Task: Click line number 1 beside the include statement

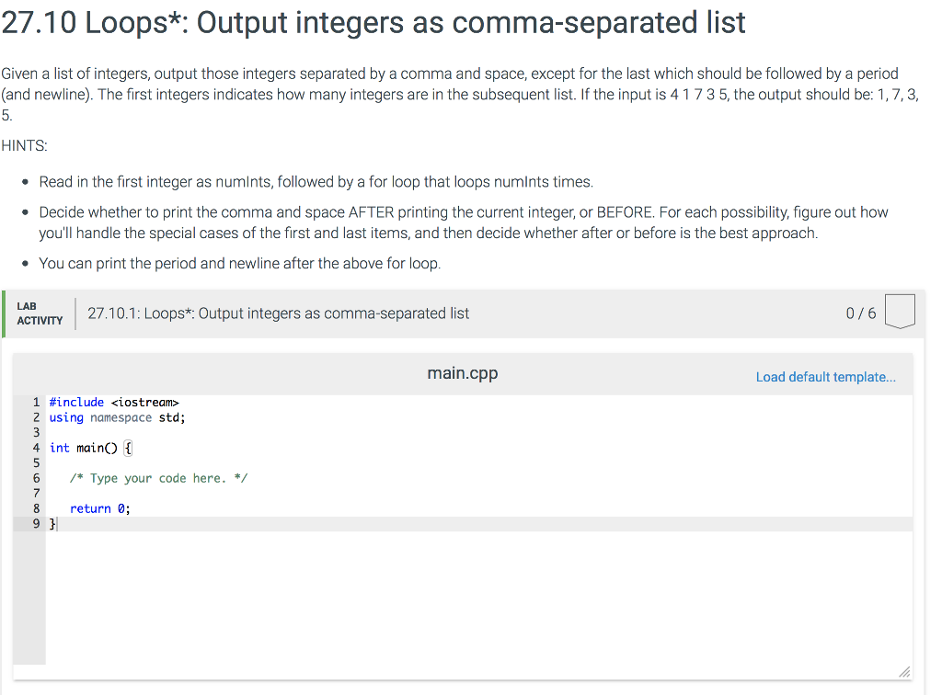Action: [x=36, y=402]
